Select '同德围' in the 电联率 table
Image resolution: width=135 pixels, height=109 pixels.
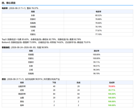point(33,27)
